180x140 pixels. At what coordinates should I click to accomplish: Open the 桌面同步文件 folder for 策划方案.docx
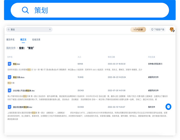click(155, 77)
